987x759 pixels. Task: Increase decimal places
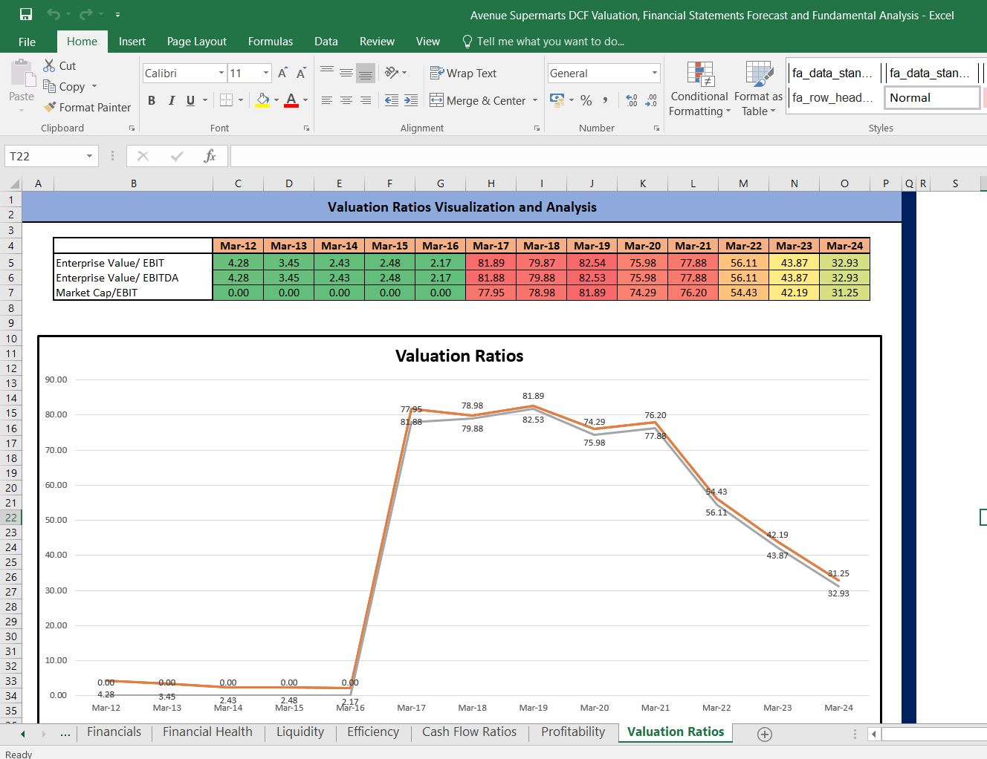coord(632,100)
